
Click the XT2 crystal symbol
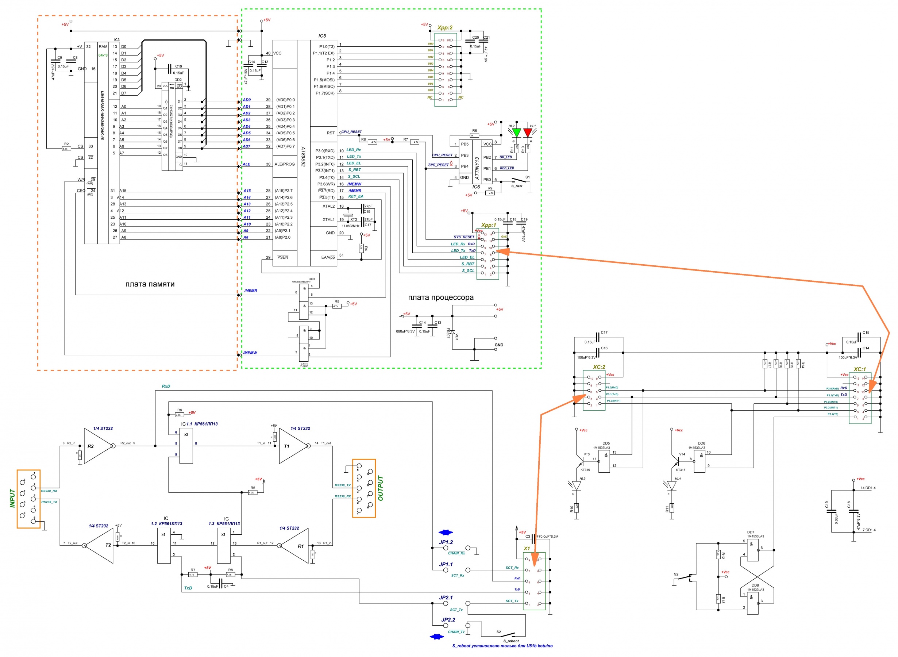[348, 215]
